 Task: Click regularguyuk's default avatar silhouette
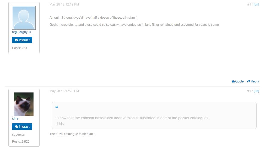tap(24, 18)
